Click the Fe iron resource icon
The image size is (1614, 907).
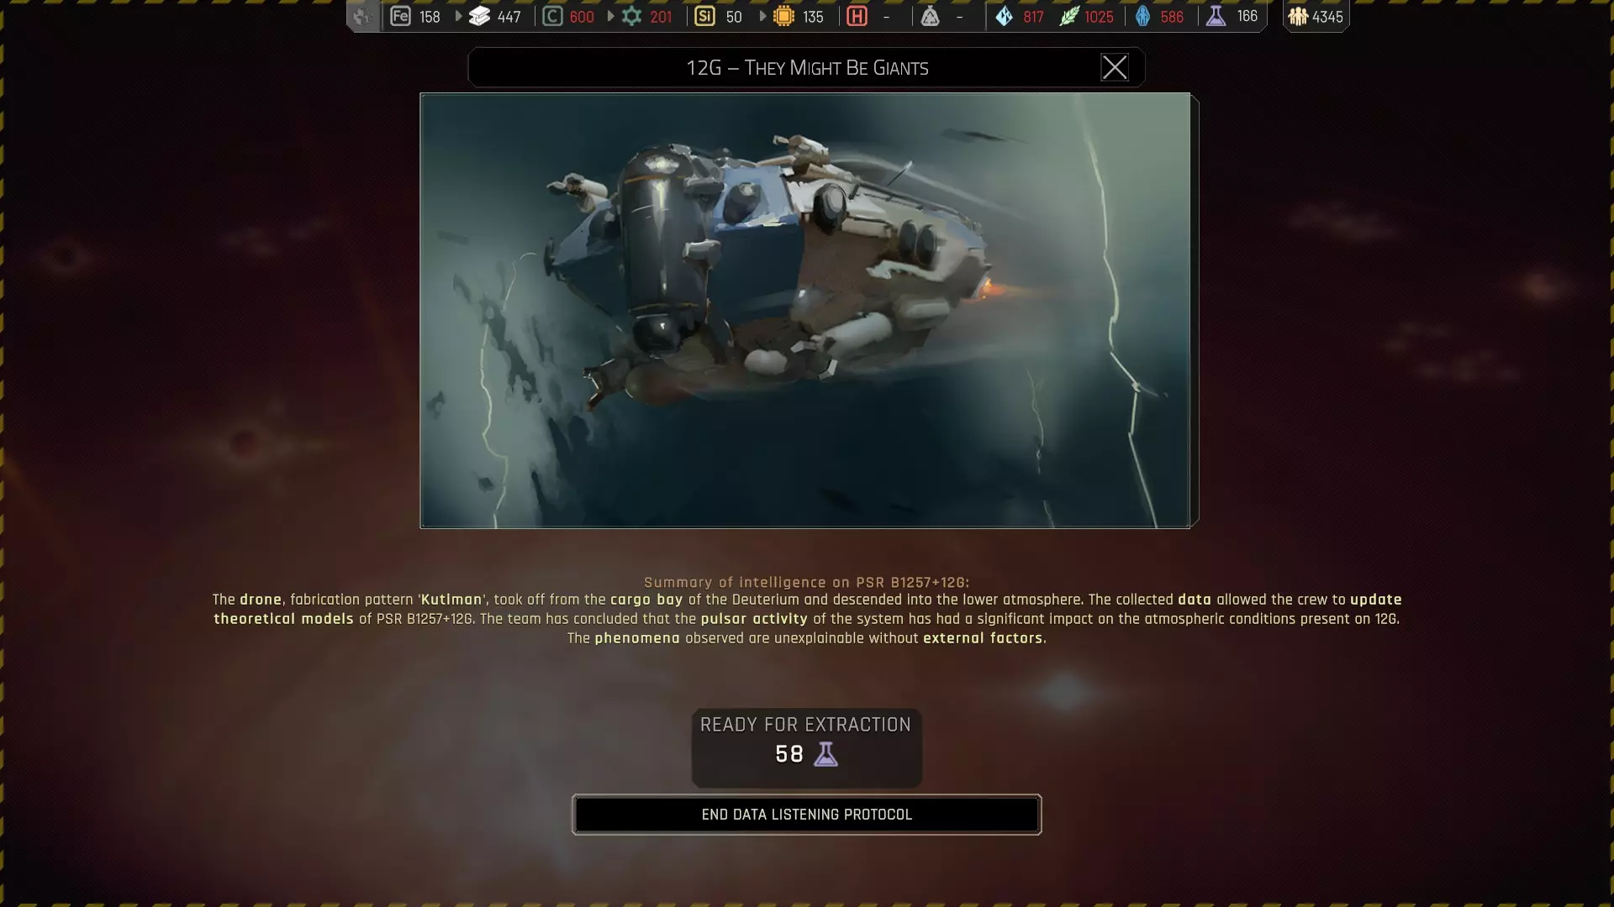400,16
